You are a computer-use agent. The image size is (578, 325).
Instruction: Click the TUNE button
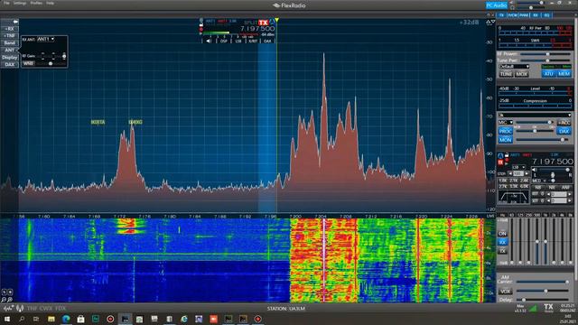pyautogui.click(x=506, y=74)
